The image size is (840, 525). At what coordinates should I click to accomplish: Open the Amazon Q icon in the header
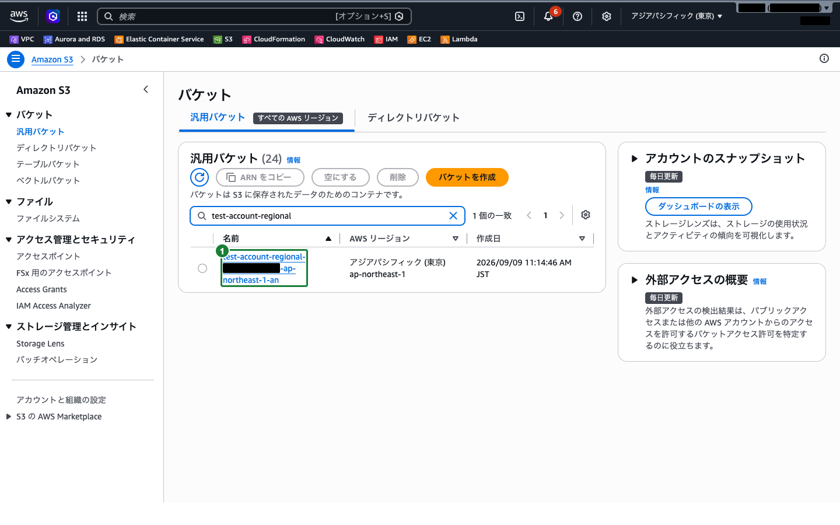pos(53,16)
